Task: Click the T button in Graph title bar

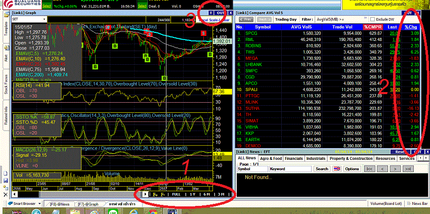Action: 210,13
